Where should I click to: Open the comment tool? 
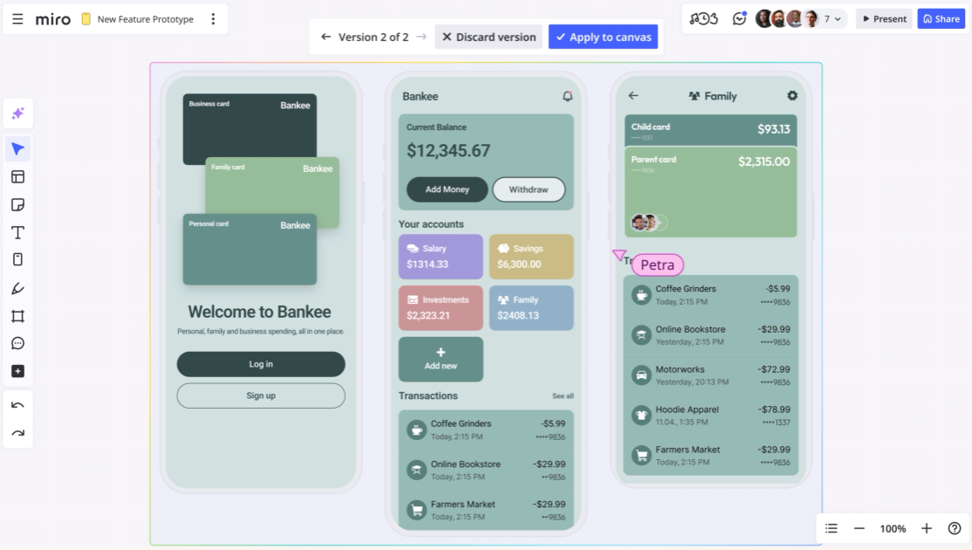tap(17, 344)
